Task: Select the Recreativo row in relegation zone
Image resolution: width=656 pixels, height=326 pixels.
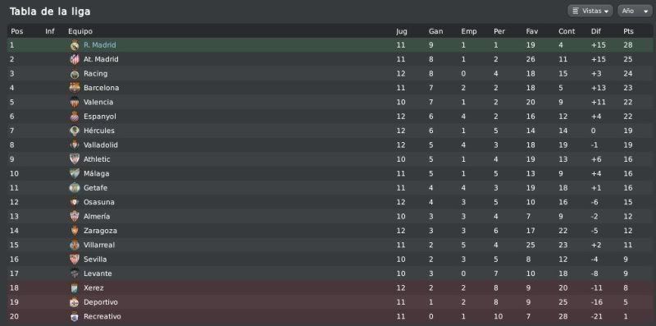Action: pyautogui.click(x=330, y=316)
